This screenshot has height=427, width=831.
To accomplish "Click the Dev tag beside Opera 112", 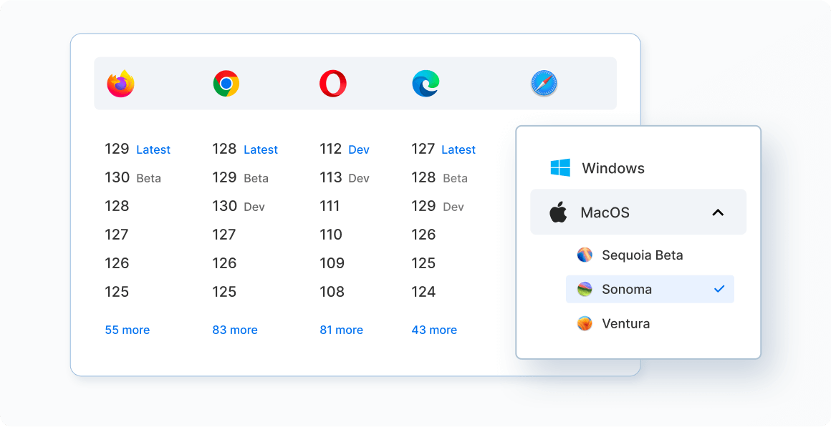I will pos(358,149).
